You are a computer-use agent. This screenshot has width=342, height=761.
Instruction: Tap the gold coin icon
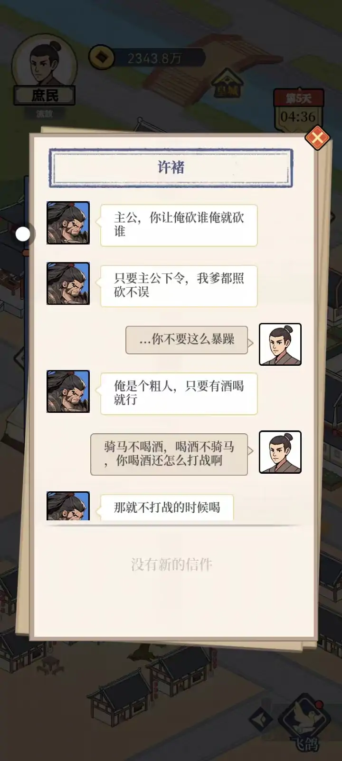coord(101,58)
